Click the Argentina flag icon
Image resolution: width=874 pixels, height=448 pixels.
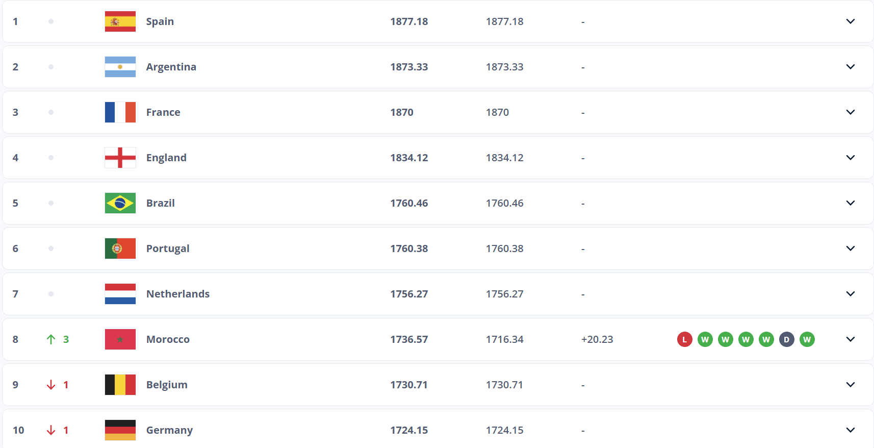120,67
